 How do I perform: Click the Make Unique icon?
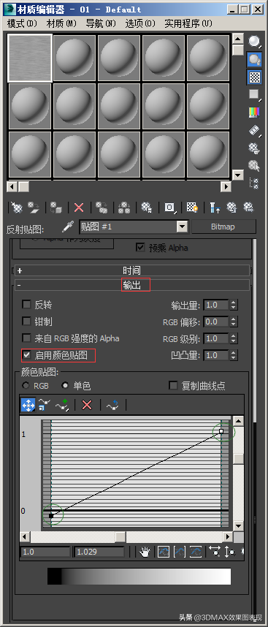click(124, 207)
